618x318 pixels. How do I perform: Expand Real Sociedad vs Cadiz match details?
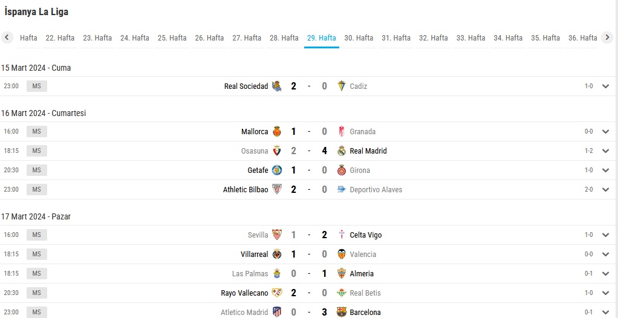click(606, 86)
